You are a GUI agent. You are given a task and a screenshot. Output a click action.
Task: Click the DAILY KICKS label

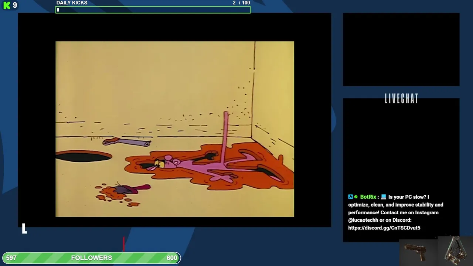pyautogui.click(x=72, y=3)
